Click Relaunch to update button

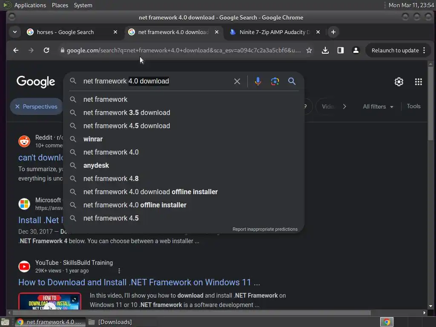[x=395, y=50]
